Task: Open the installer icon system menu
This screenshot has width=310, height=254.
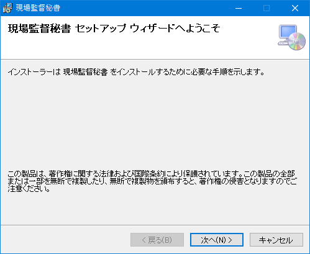Action: [x=7, y=8]
